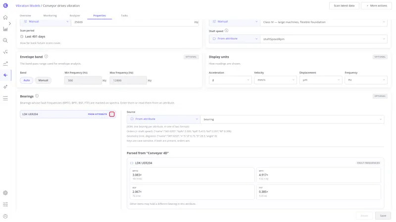The height and width of the screenshot is (222, 396).
Task: Expand the sidebar with the chevron arrow
Action: click(10, 23)
